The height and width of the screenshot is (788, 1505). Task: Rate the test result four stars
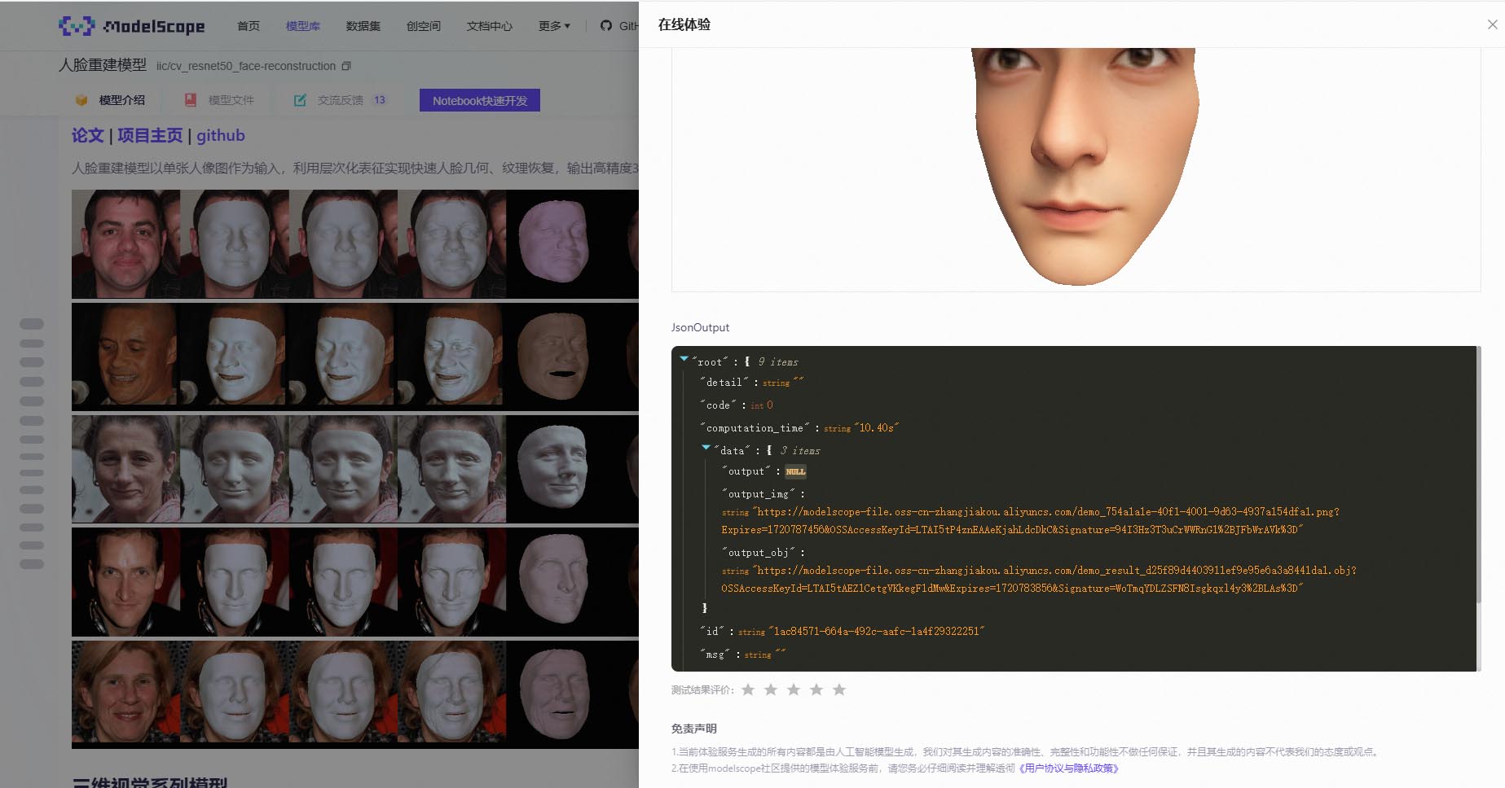point(816,689)
